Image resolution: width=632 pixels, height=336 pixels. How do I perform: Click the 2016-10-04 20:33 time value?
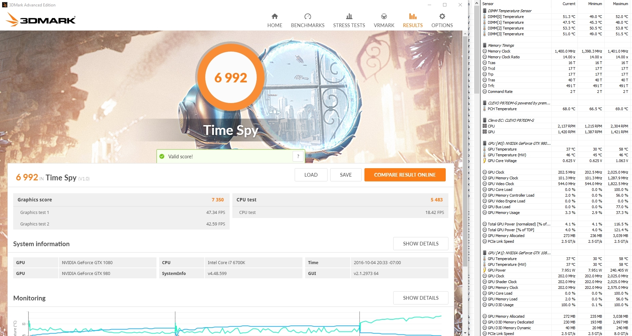click(x=399, y=262)
